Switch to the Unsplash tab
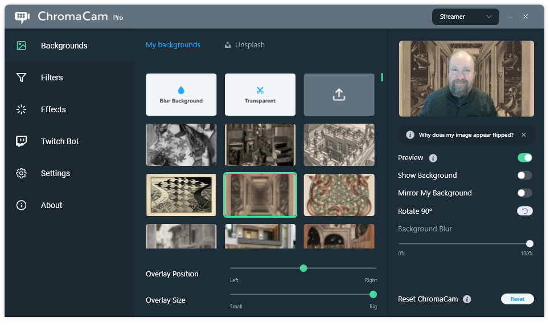 [245, 45]
